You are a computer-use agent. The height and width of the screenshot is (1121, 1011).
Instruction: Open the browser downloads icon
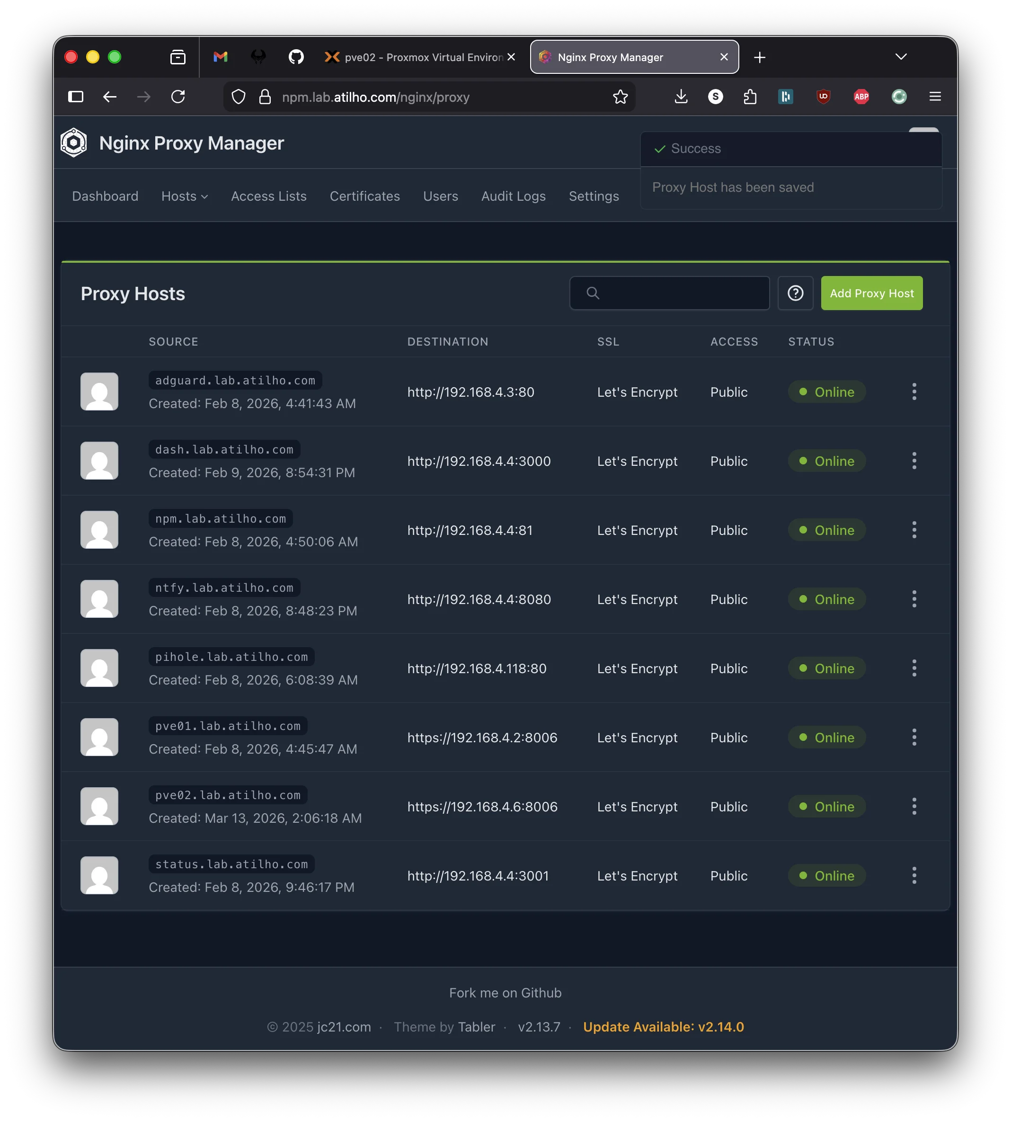click(x=681, y=96)
